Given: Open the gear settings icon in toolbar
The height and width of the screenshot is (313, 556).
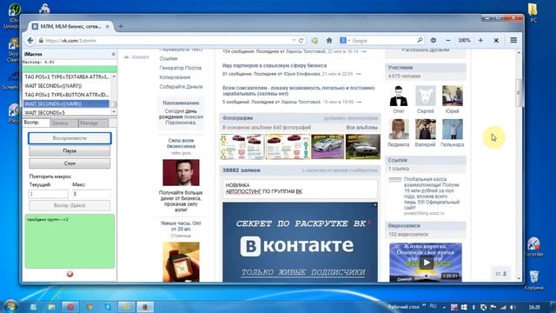Looking at the screenshot, I should pyautogui.click(x=434, y=41).
